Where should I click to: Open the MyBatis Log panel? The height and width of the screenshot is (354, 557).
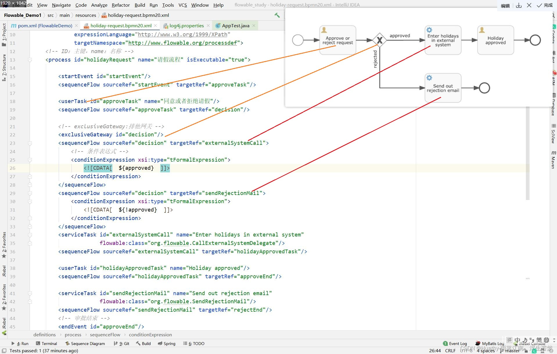coord(490,344)
